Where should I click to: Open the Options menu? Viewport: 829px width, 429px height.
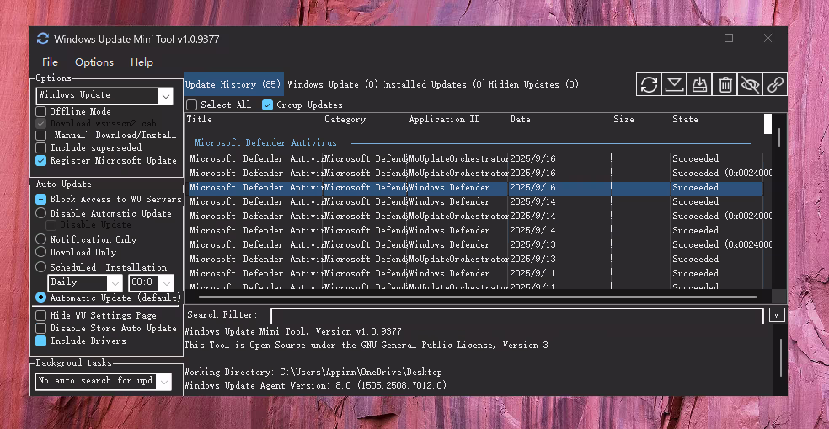click(94, 62)
